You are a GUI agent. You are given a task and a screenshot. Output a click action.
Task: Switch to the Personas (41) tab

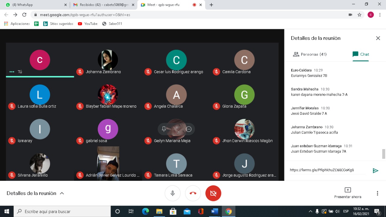(x=310, y=54)
